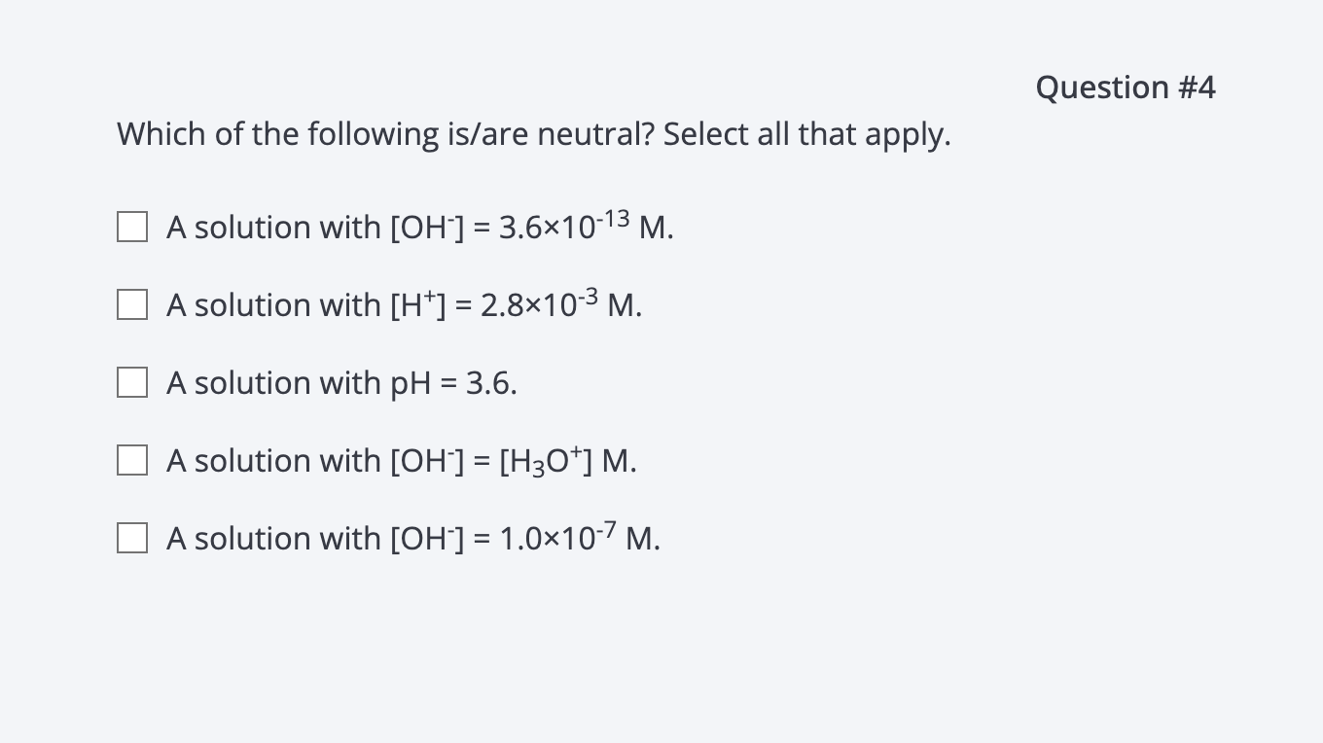Check the box for pH = 3.6 option

(131, 382)
